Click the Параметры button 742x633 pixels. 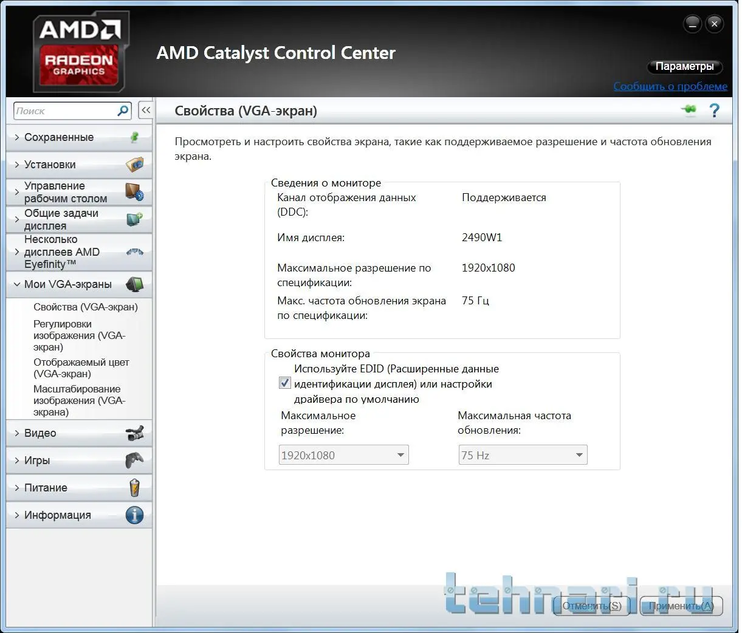coord(685,66)
